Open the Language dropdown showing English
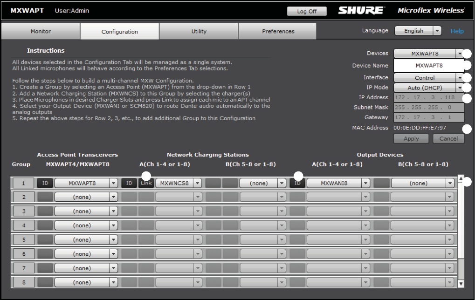 click(x=418, y=31)
